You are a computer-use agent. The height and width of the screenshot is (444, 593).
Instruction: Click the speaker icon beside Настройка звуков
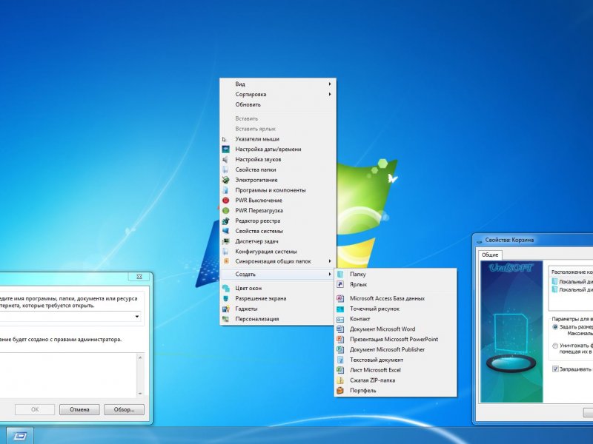[225, 159]
